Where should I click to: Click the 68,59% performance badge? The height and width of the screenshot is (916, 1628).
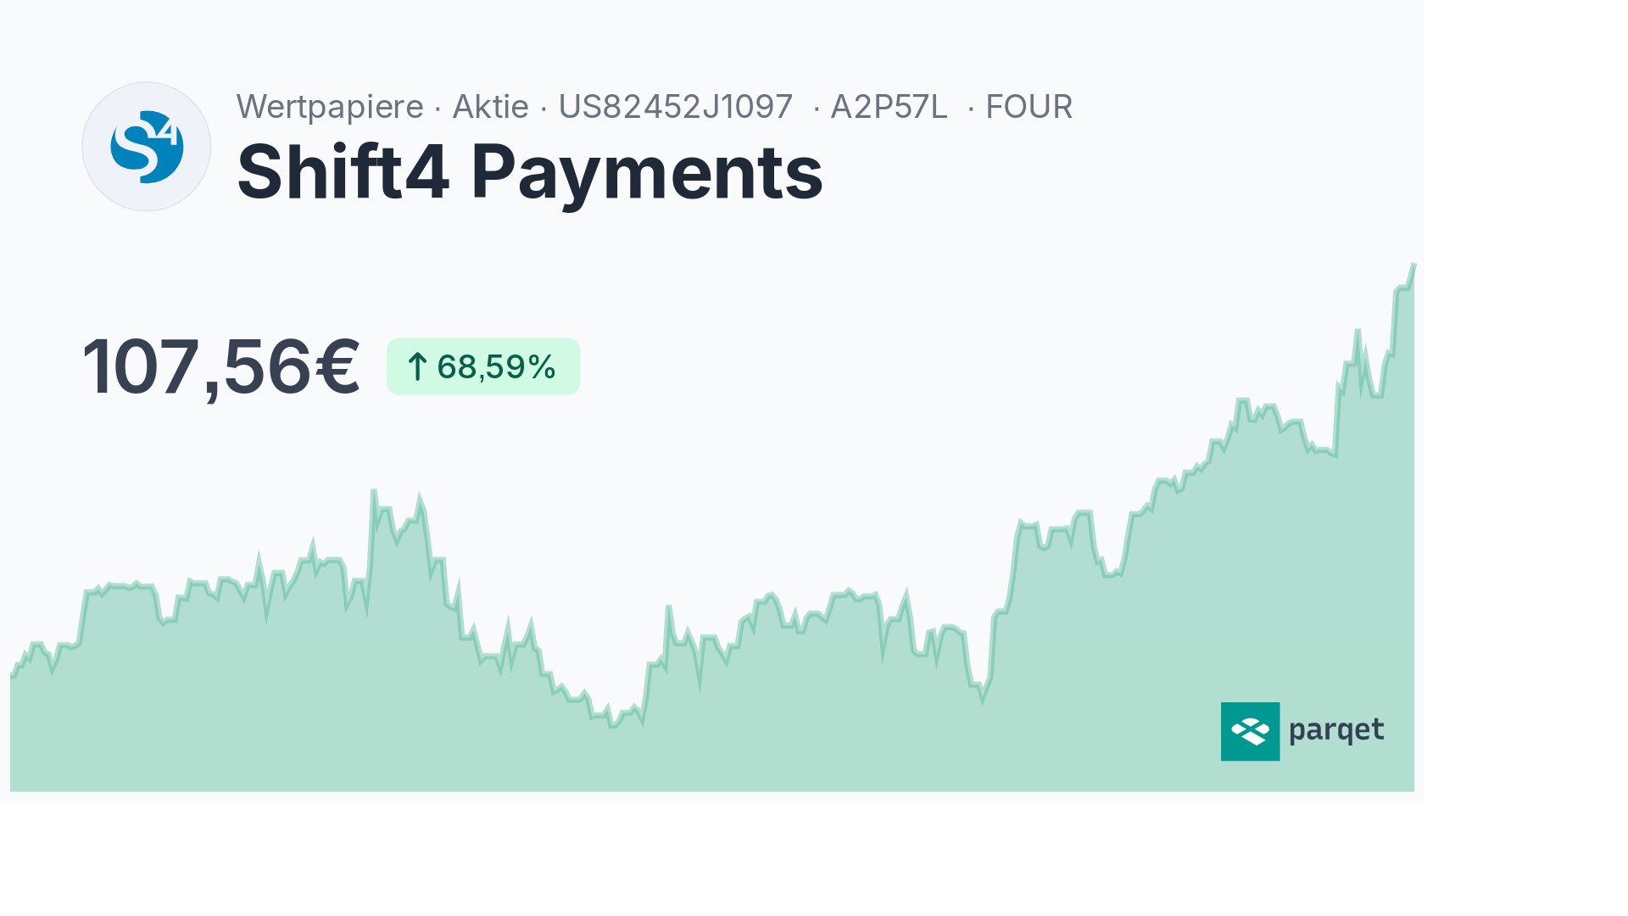pyautogui.click(x=483, y=366)
